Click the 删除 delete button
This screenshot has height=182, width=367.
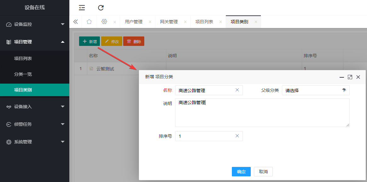(x=134, y=41)
